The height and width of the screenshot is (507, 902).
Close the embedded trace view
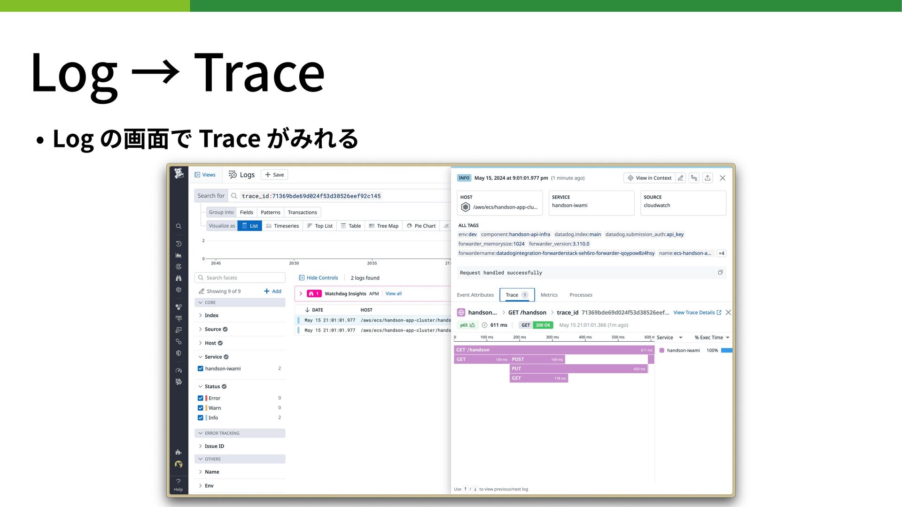[728, 312]
